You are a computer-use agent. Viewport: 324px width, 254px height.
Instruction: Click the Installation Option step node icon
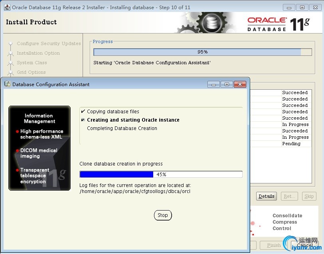pyautogui.click(x=10, y=53)
